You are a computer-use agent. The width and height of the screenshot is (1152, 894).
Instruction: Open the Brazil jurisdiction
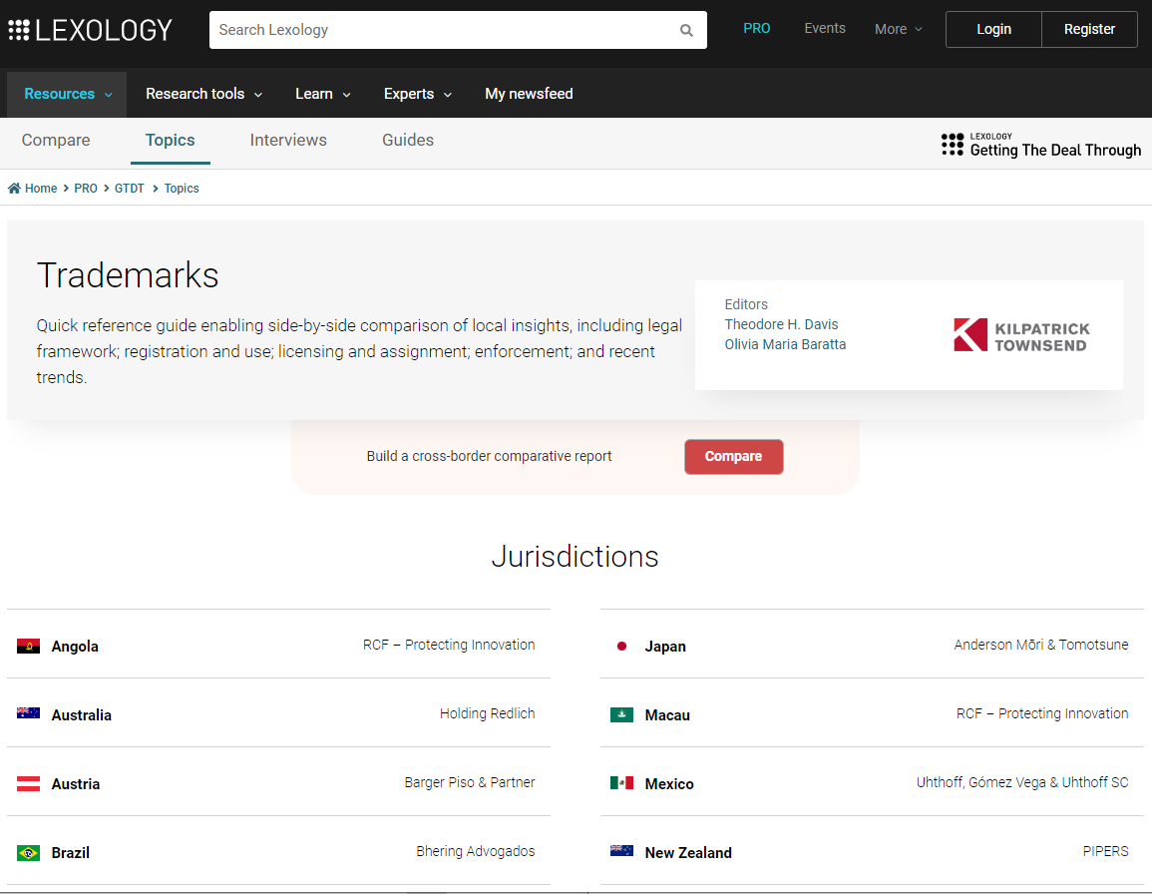click(71, 853)
